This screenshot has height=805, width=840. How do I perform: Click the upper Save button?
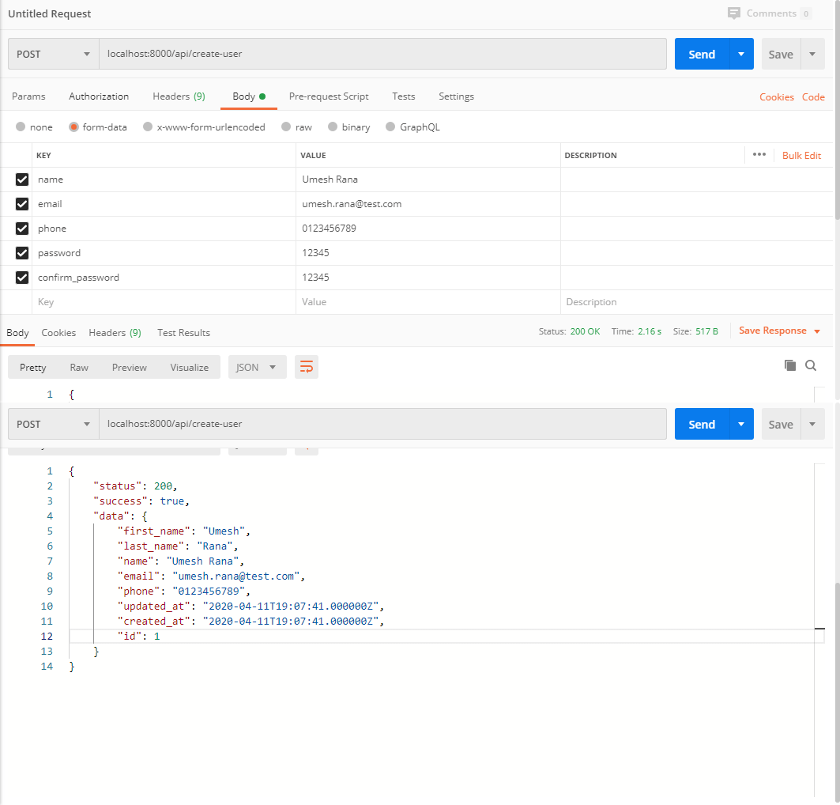[x=781, y=54]
